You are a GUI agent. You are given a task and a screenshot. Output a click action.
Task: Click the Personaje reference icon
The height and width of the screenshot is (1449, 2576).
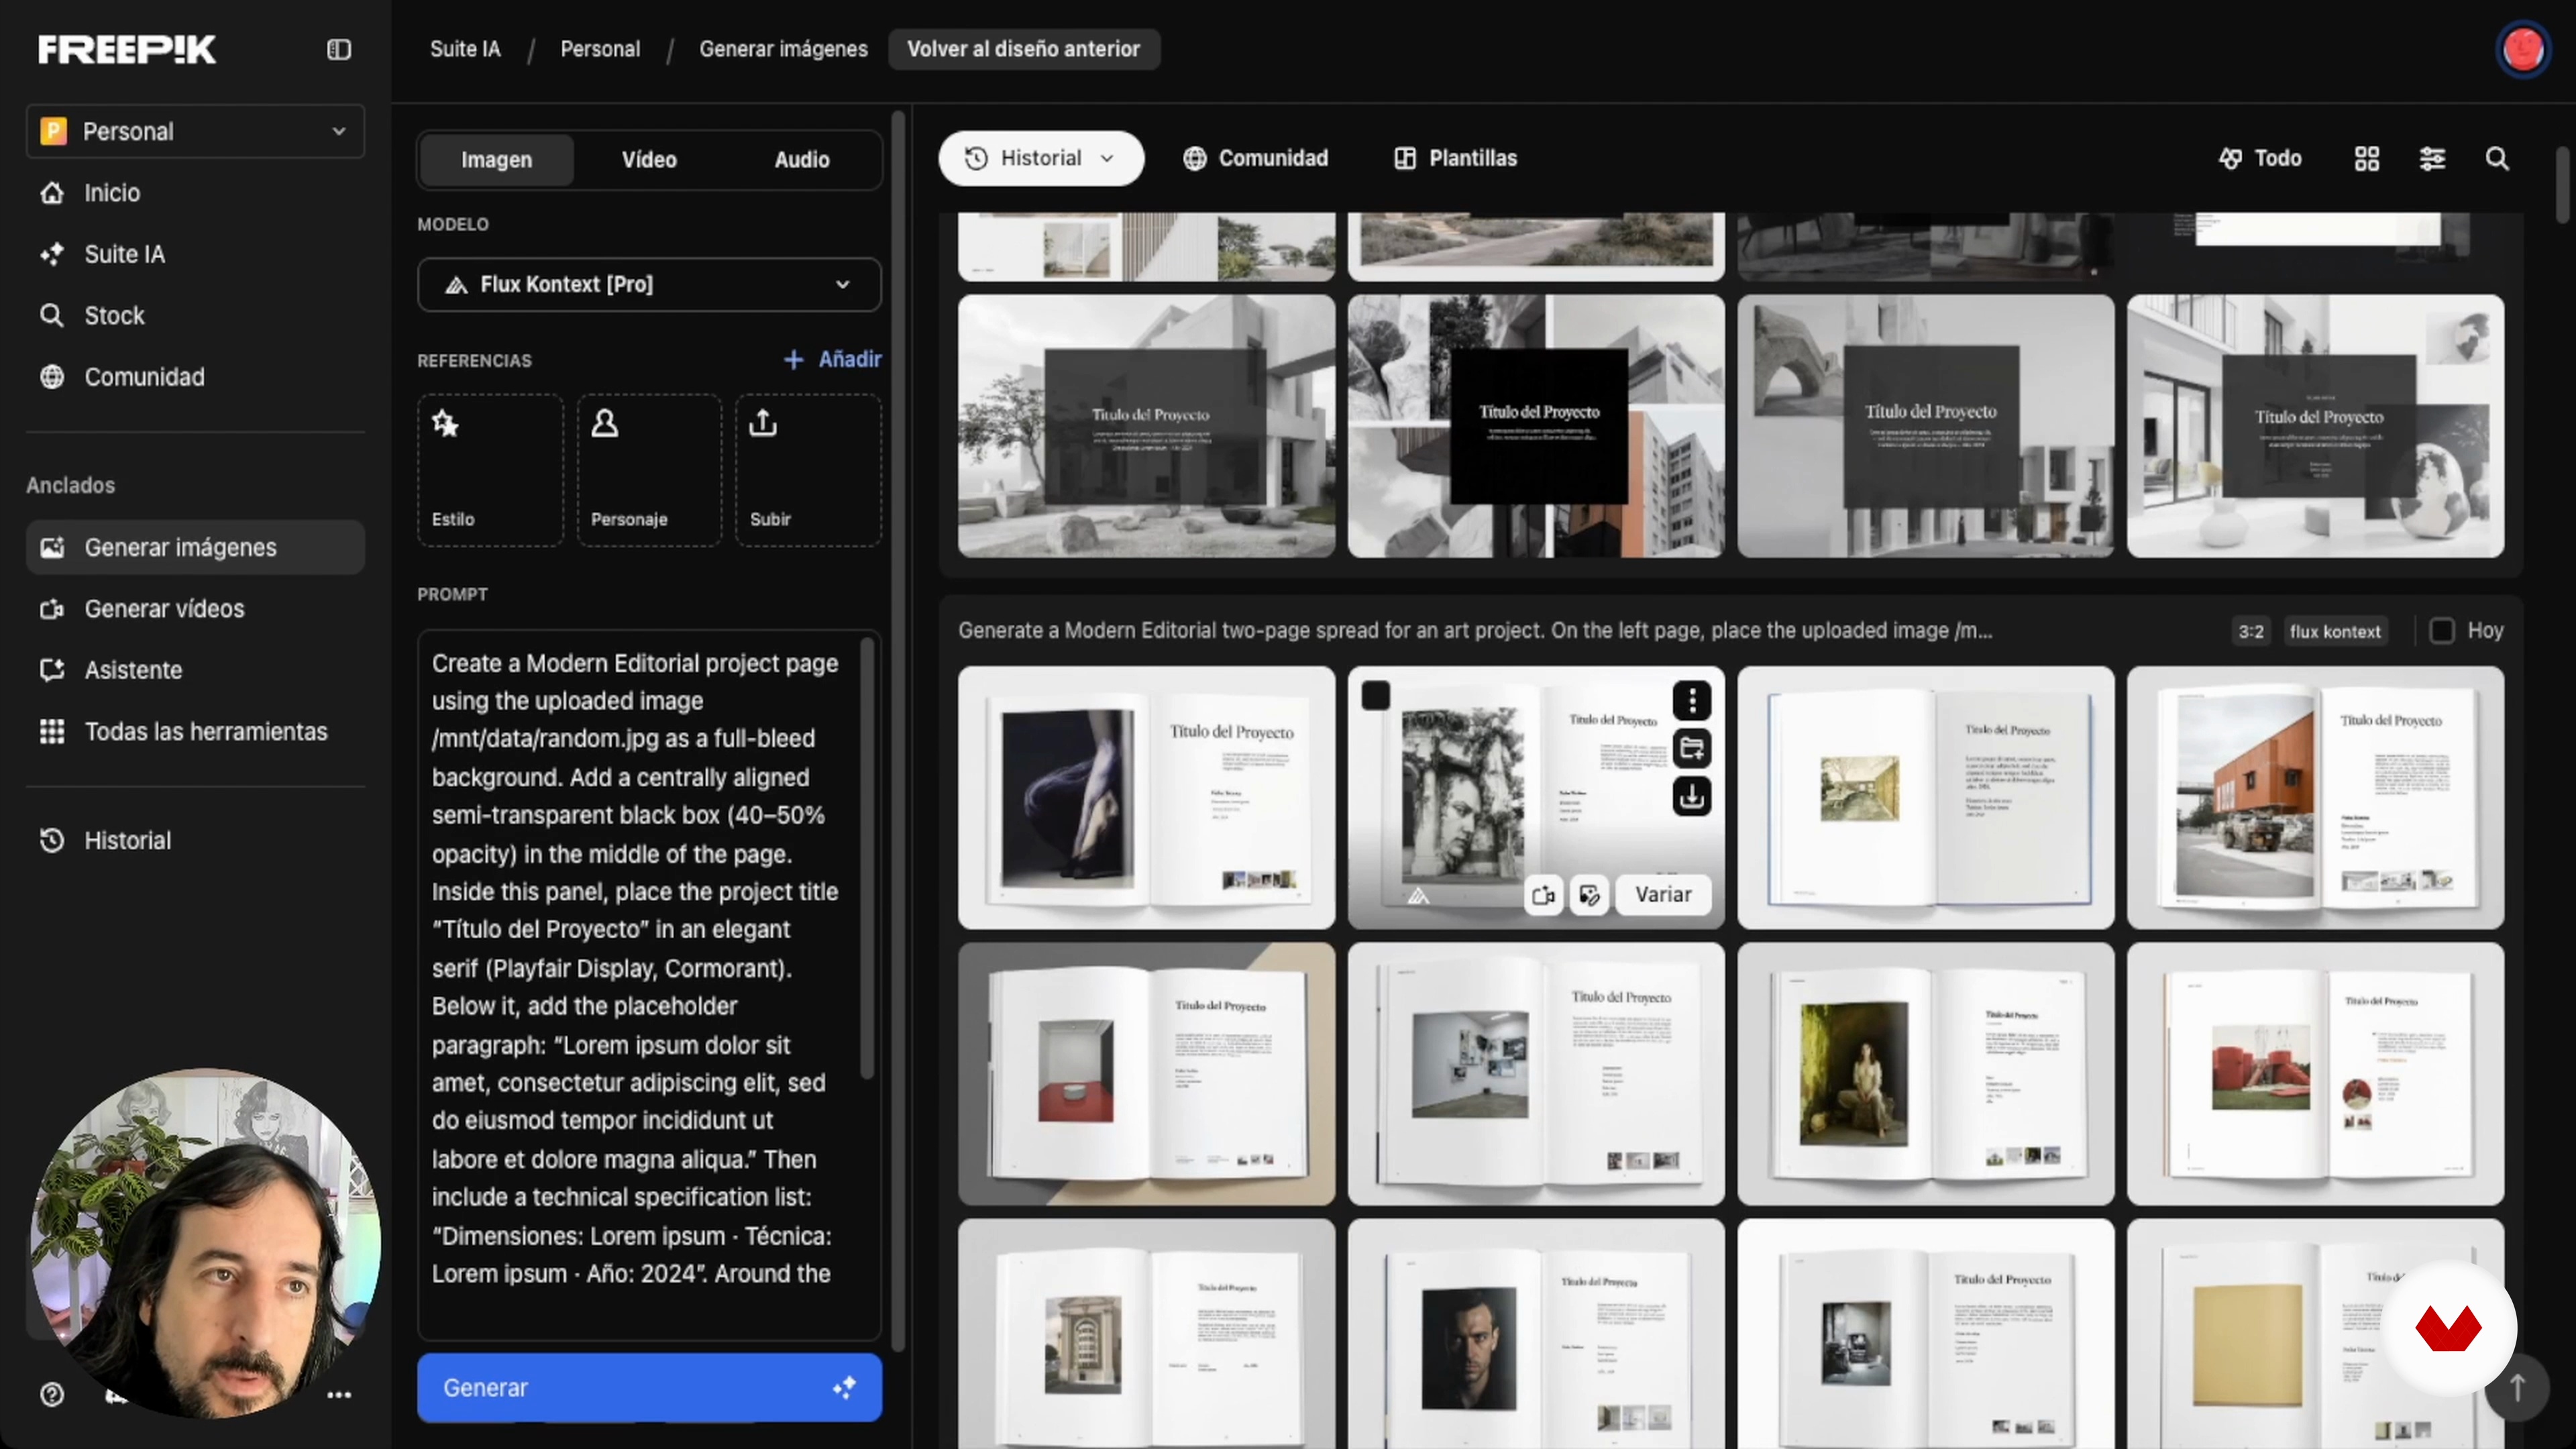(604, 424)
